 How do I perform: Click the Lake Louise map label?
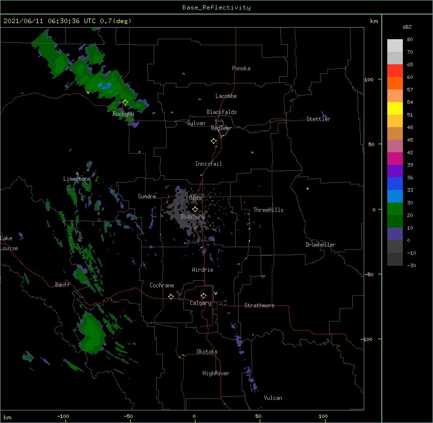(9, 243)
